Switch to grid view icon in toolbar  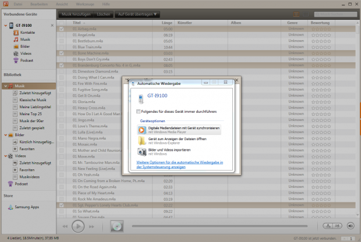click(x=306, y=15)
